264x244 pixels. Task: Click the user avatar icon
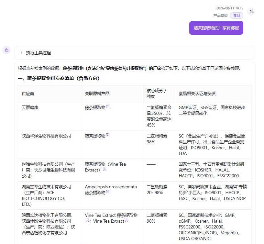(x=251, y=11)
